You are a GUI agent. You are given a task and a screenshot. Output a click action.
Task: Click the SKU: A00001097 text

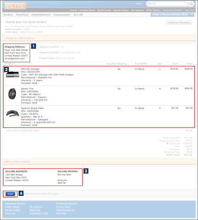30,72
